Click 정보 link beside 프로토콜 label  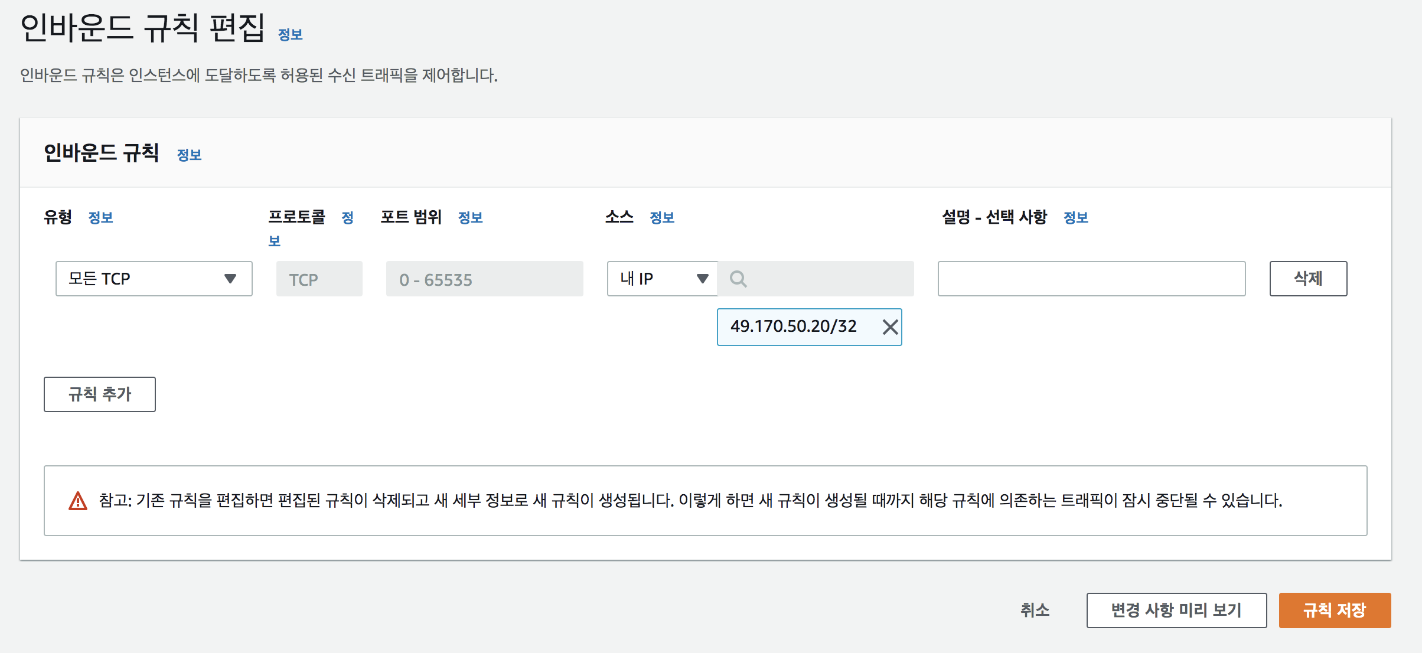(347, 218)
